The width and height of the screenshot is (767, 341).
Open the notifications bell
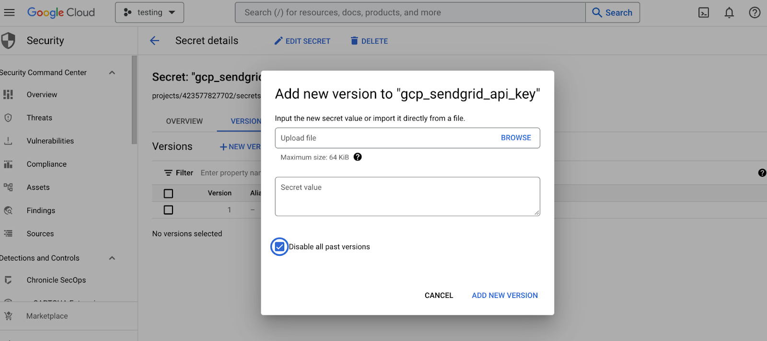click(729, 13)
